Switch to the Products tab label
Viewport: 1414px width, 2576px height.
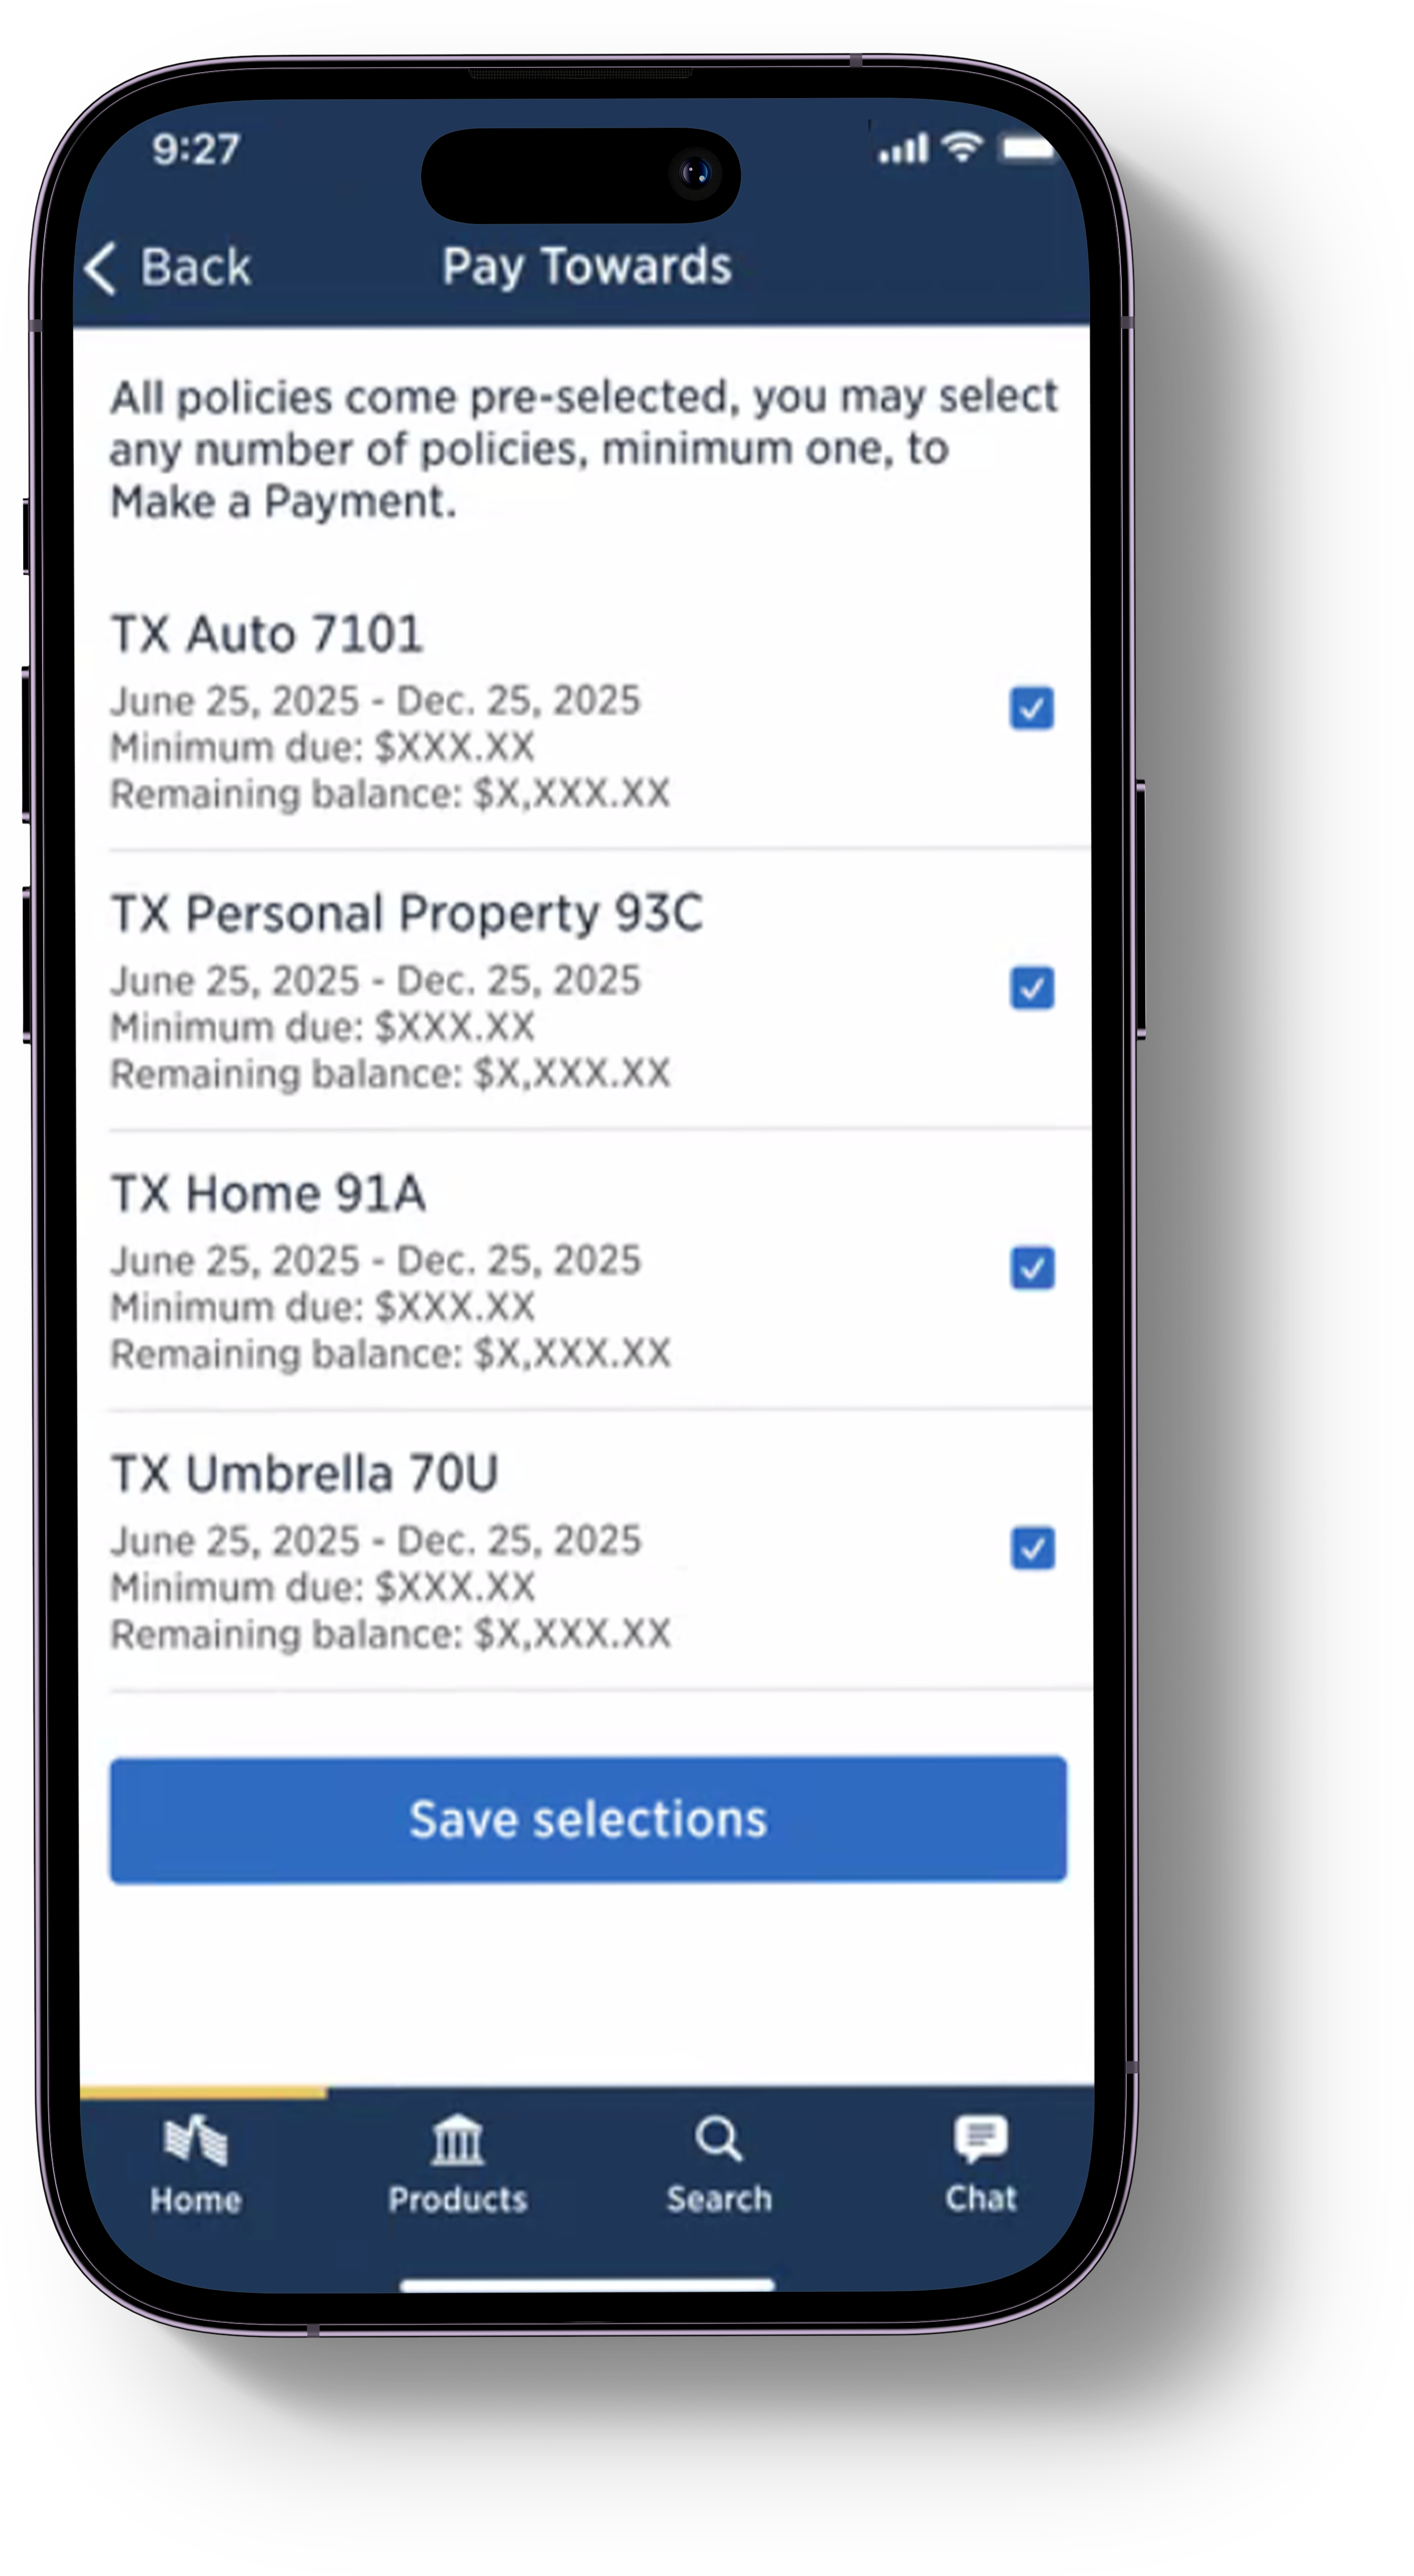[457, 2199]
